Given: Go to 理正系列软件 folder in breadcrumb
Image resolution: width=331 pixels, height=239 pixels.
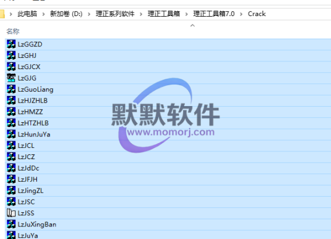Looking at the screenshot, I should click(x=115, y=14).
